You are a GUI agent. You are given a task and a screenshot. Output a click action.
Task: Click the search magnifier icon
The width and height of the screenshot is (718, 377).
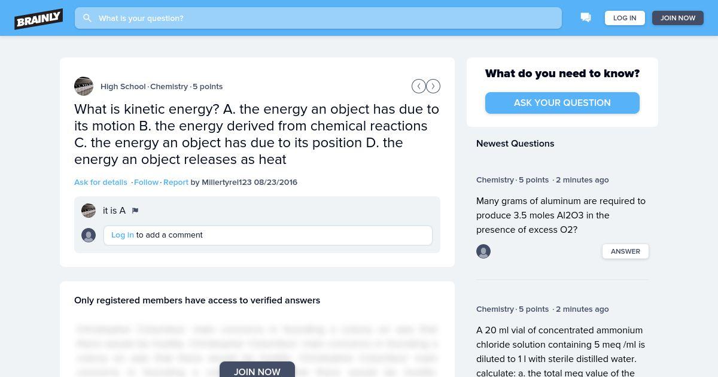(x=87, y=18)
